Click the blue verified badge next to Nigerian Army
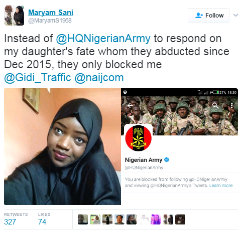The image size is (245, 235). (167, 160)
